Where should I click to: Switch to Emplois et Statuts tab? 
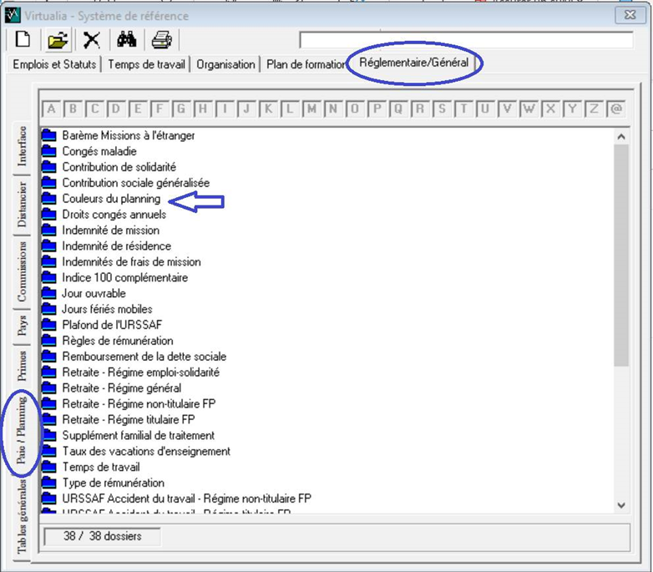point(54,64)
